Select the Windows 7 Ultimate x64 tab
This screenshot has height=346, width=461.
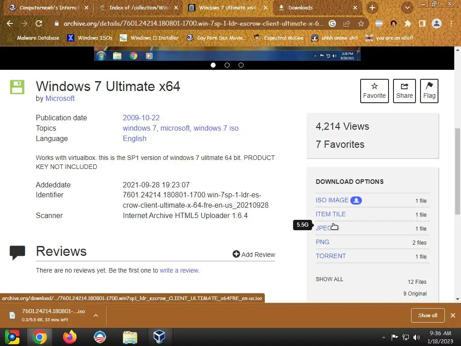[x=228, y=8]
